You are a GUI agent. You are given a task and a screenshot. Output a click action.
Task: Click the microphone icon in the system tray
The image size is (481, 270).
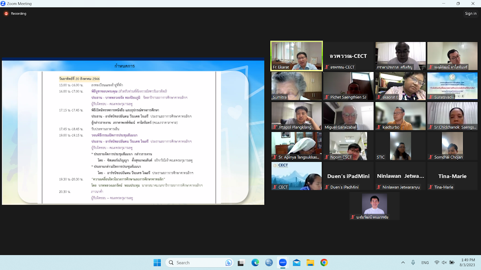pos(413,262)
